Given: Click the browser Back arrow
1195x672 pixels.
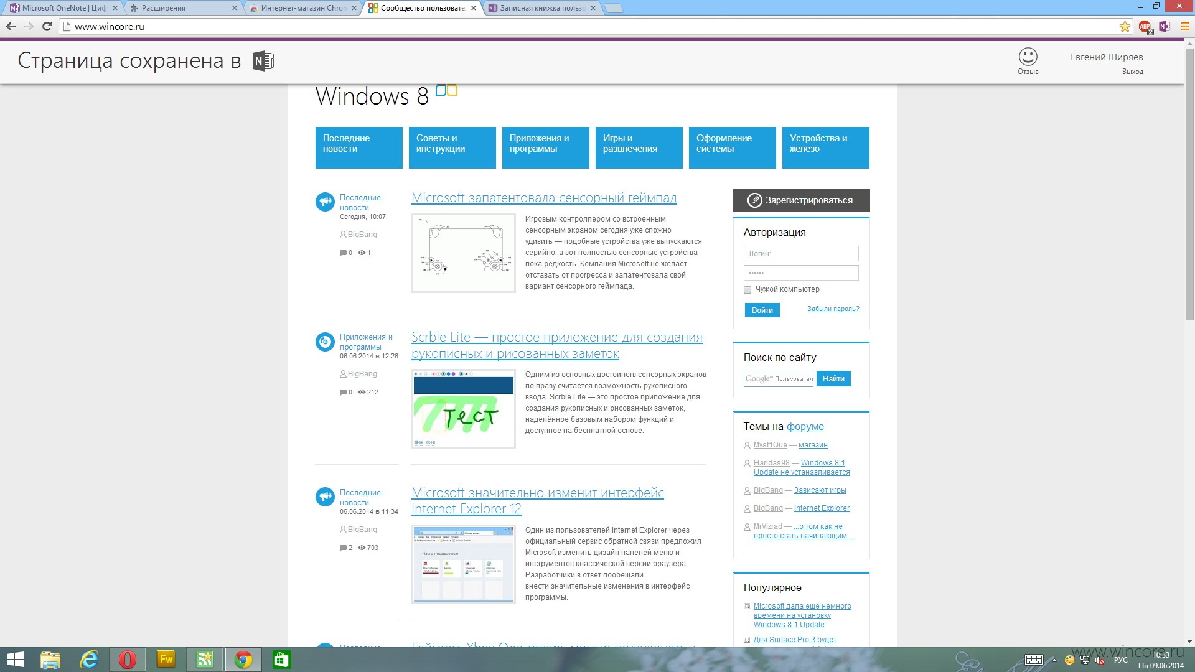Looking at the screenshot, I should [x=11, y=26].
